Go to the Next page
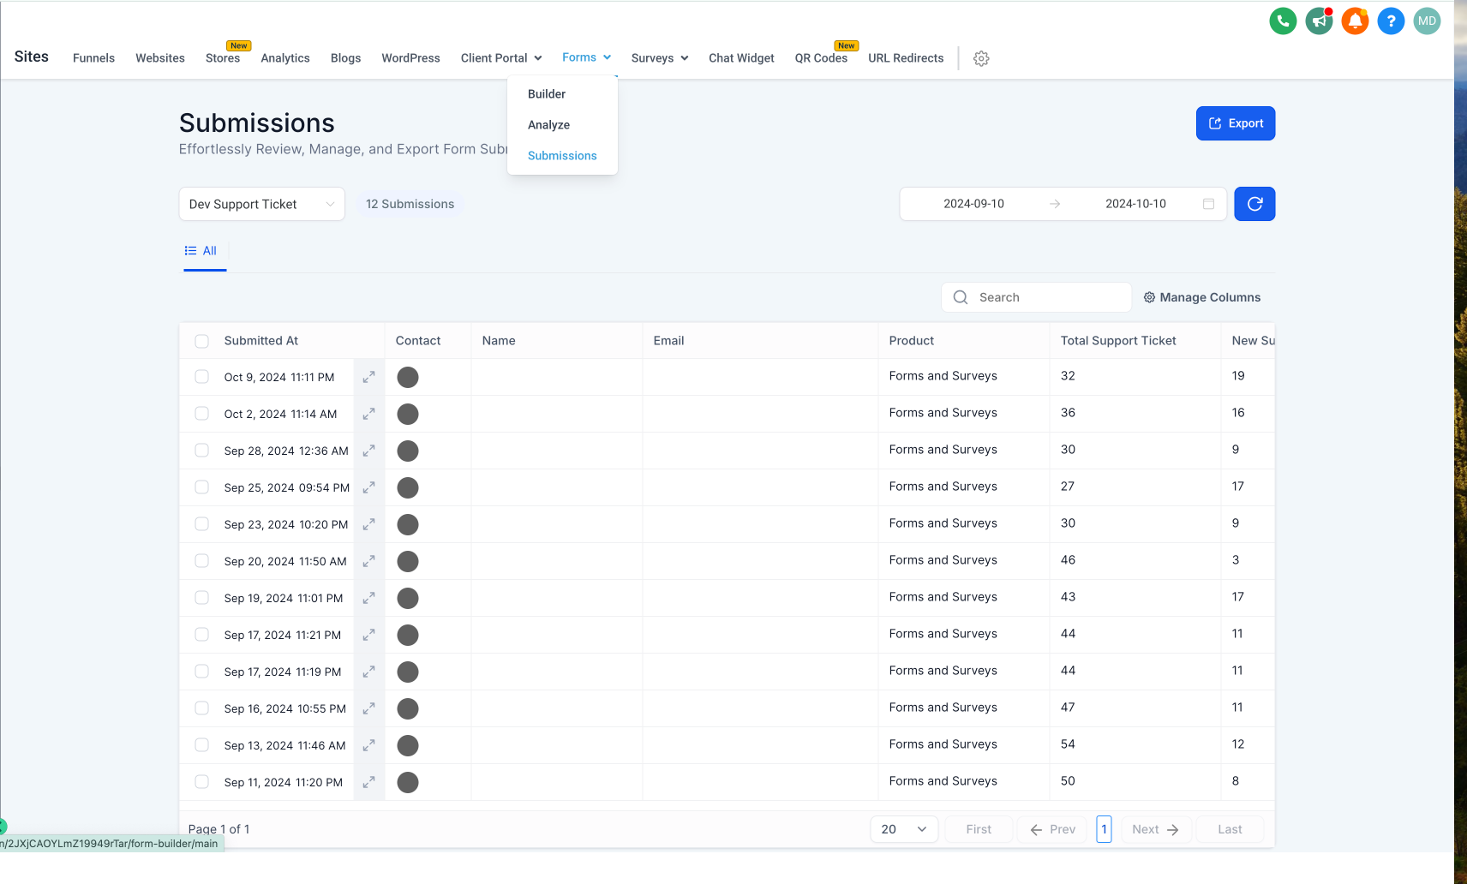The image size is (1467, 884). (1156, 829)
